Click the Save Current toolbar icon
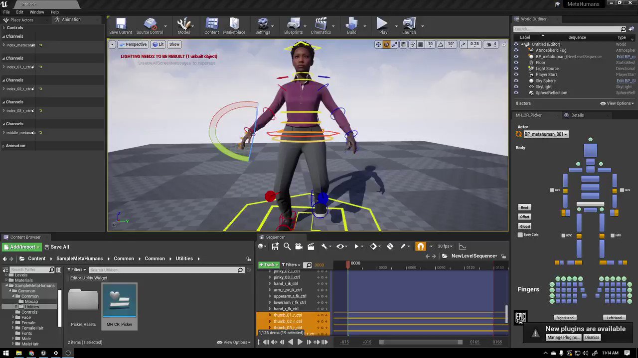638x358 pixels. click(x=121, y=26)
